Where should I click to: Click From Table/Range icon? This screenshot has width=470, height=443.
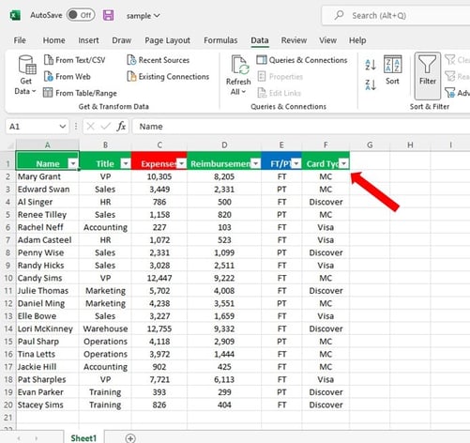(x=48, y=93)
